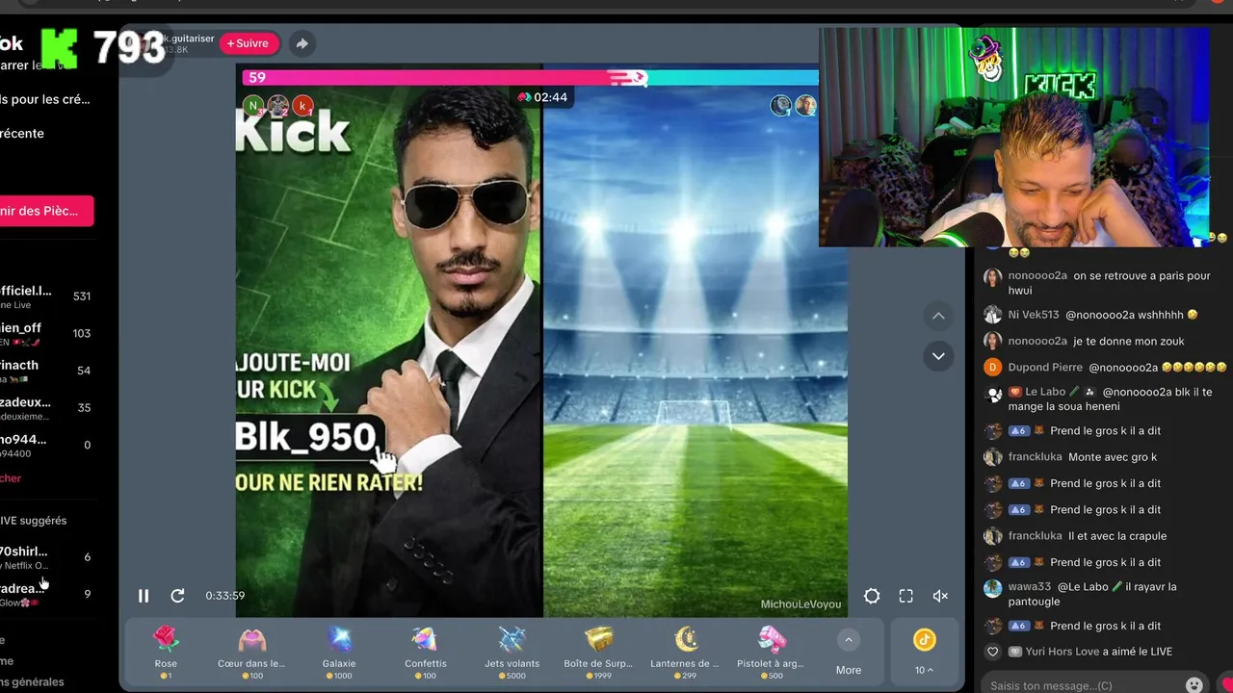Click nonoooo2a username on zouk message
1233x693 pixels.
[1037, 342]
